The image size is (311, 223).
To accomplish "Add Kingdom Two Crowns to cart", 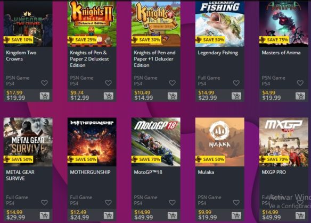I will (x=45, y=96).
